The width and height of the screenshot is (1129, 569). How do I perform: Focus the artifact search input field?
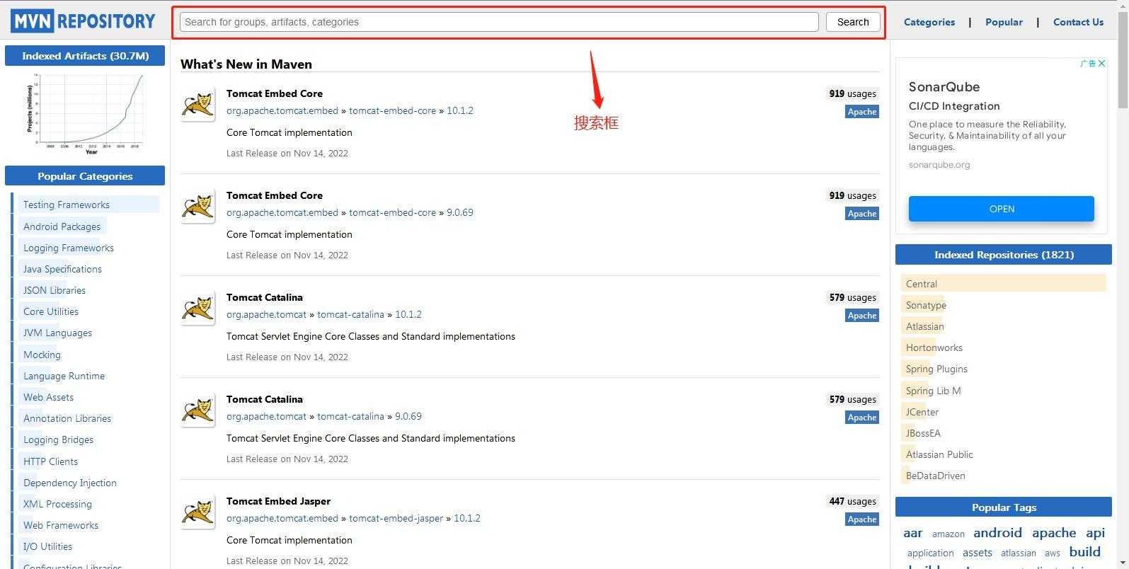click(499, 22)
